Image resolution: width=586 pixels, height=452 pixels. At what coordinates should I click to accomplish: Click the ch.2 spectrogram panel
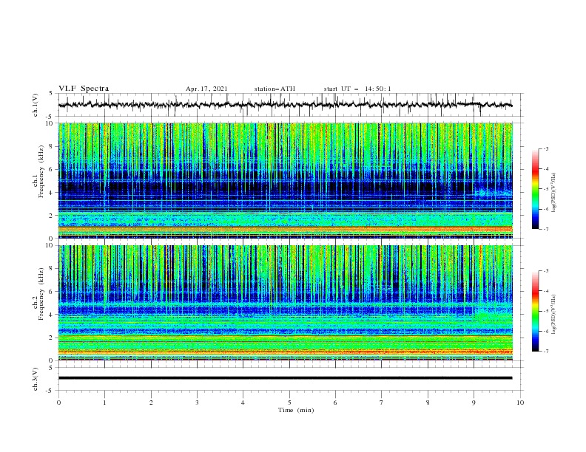285,303
